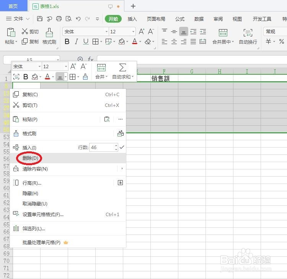Confirm insert rows with checkmark
Viewport: 287px width, 279px height.
pos(122,147)
